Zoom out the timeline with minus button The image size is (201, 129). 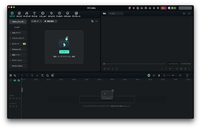click(164, 75)
